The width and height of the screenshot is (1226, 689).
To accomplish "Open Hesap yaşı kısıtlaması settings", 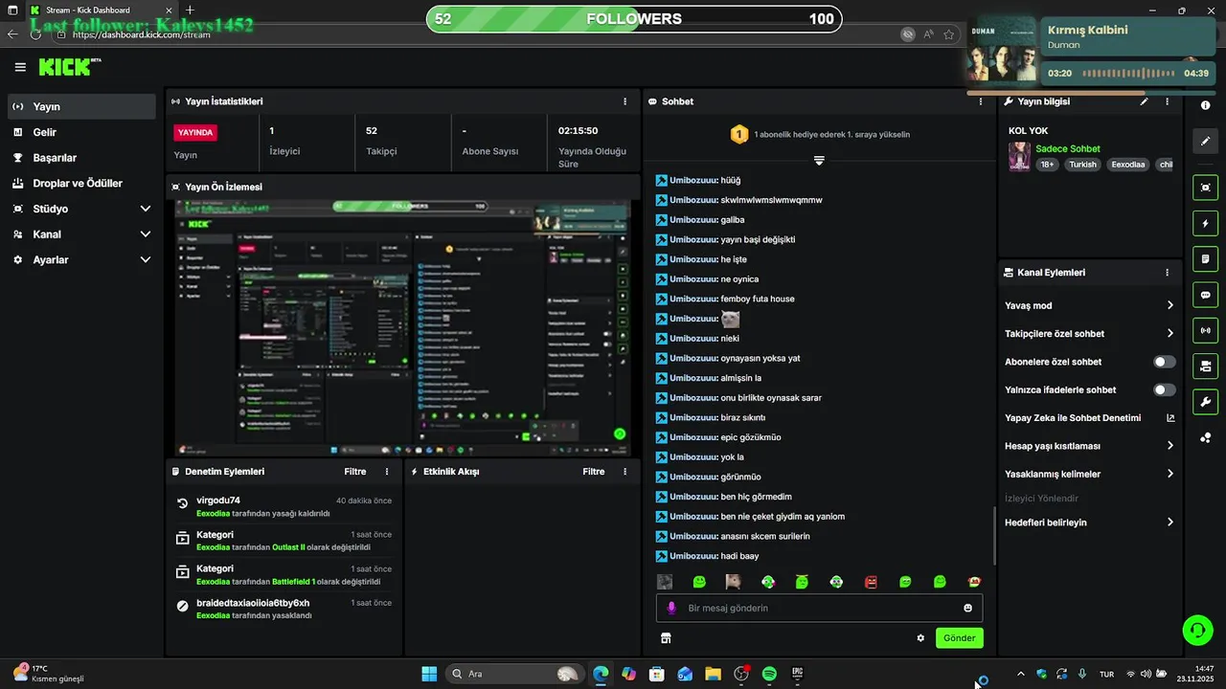I will (x=1090, y=446).
